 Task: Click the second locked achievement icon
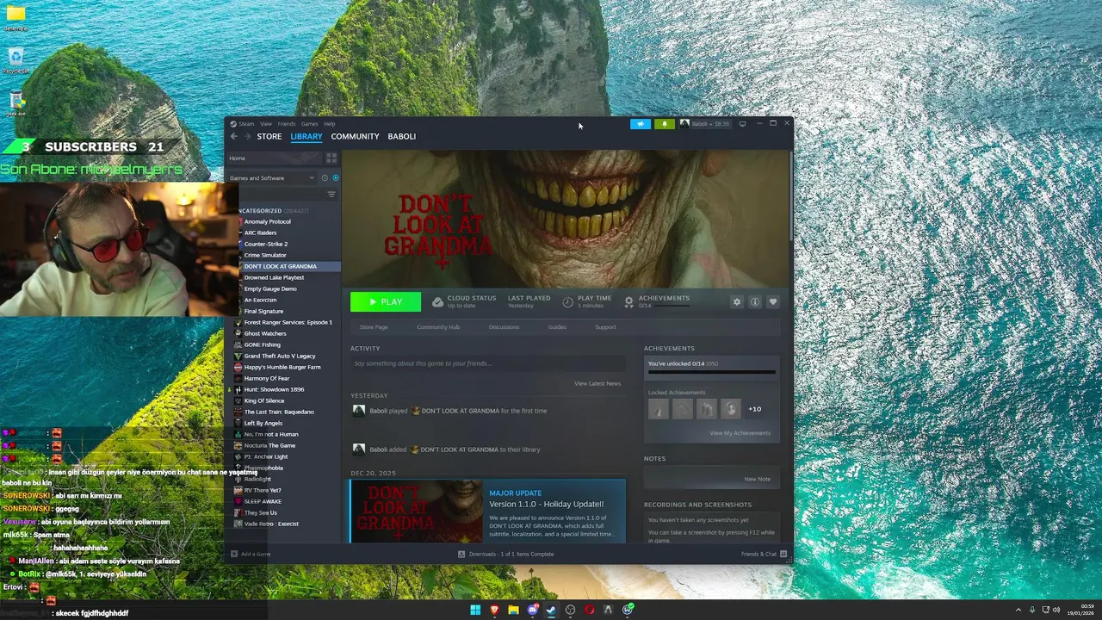coord(682,409)
